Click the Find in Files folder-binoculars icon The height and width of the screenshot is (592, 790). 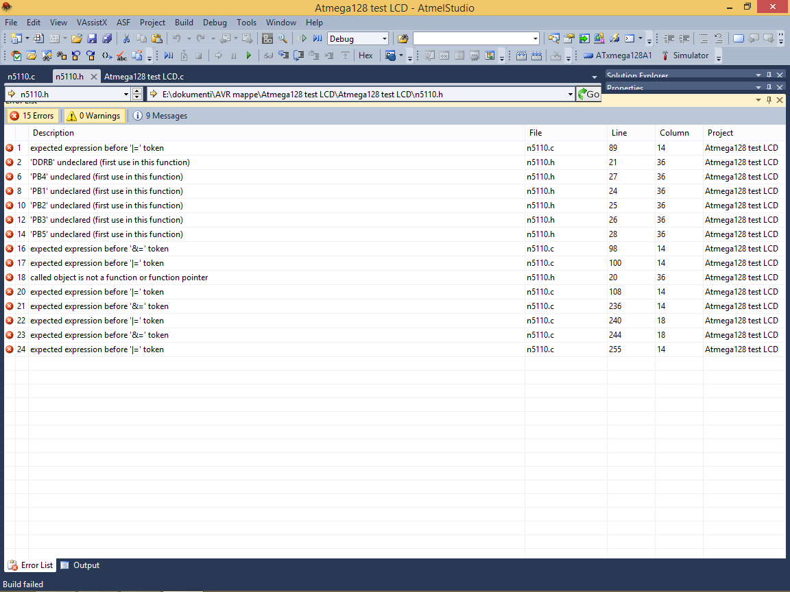click(x=403, y=39)
